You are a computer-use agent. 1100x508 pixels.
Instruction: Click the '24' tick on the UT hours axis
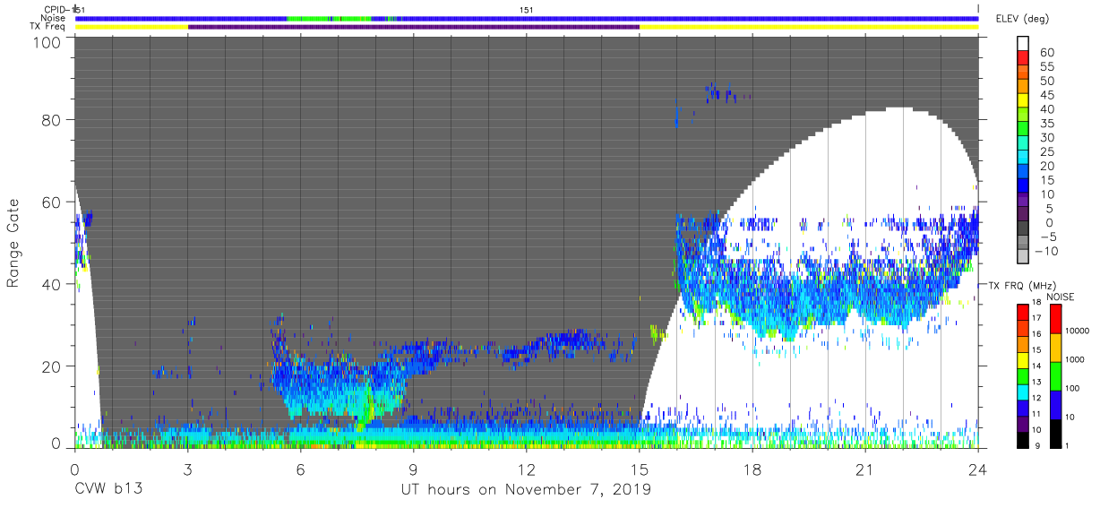point(978,469)
